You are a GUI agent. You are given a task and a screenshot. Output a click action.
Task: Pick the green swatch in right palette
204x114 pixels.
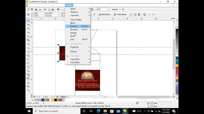177,63
